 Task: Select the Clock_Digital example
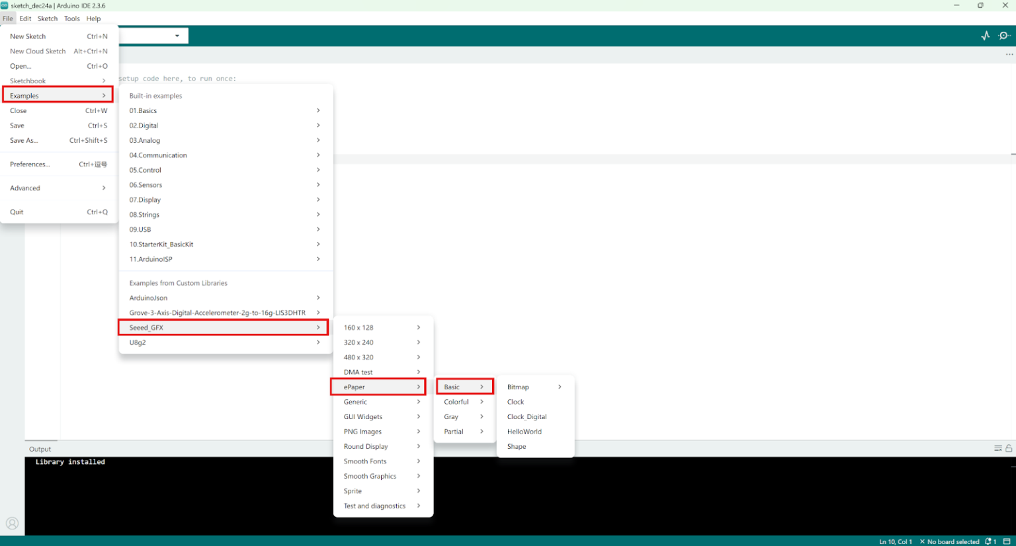527,417
